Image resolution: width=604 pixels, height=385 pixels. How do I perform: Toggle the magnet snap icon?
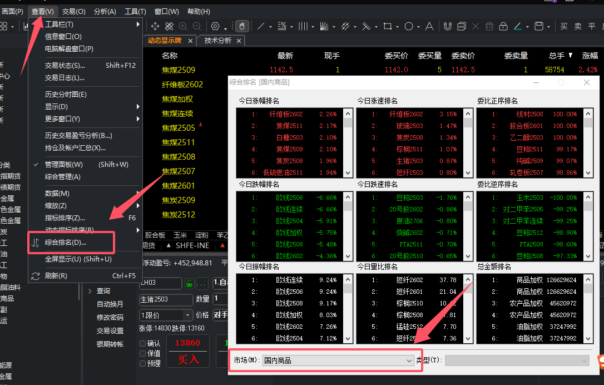448,26
